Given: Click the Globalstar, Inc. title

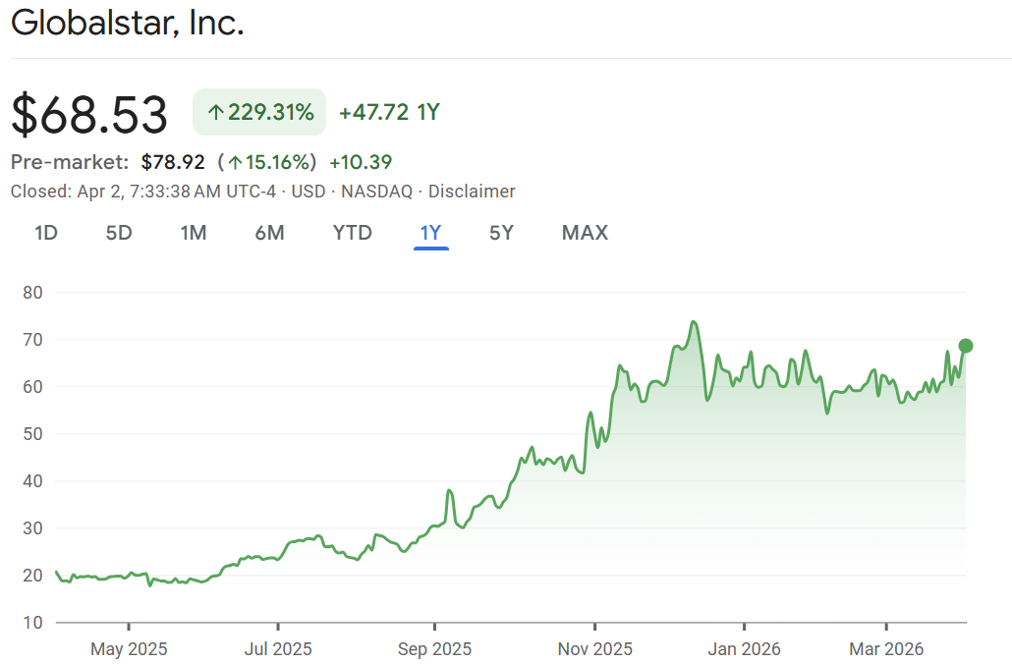Looking at the screenshot, I should pos(128,24).
